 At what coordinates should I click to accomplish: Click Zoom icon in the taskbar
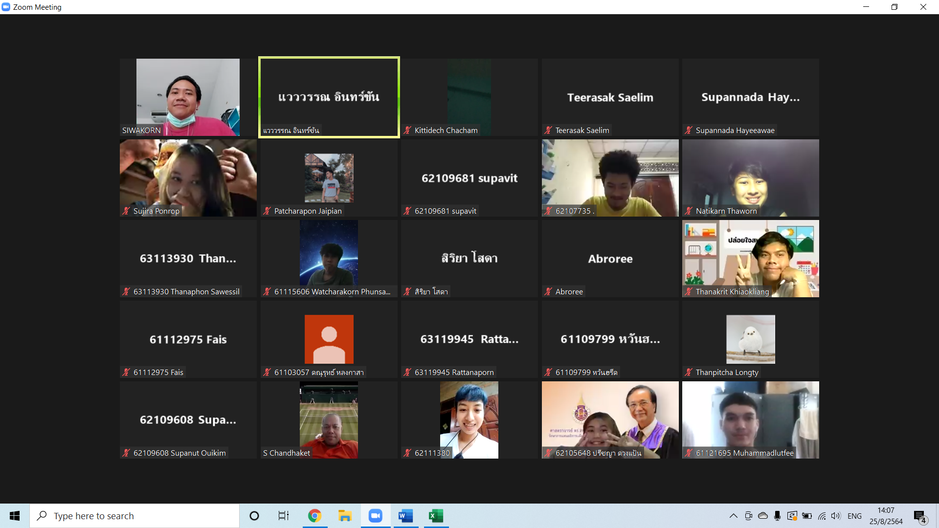[375, 516]
